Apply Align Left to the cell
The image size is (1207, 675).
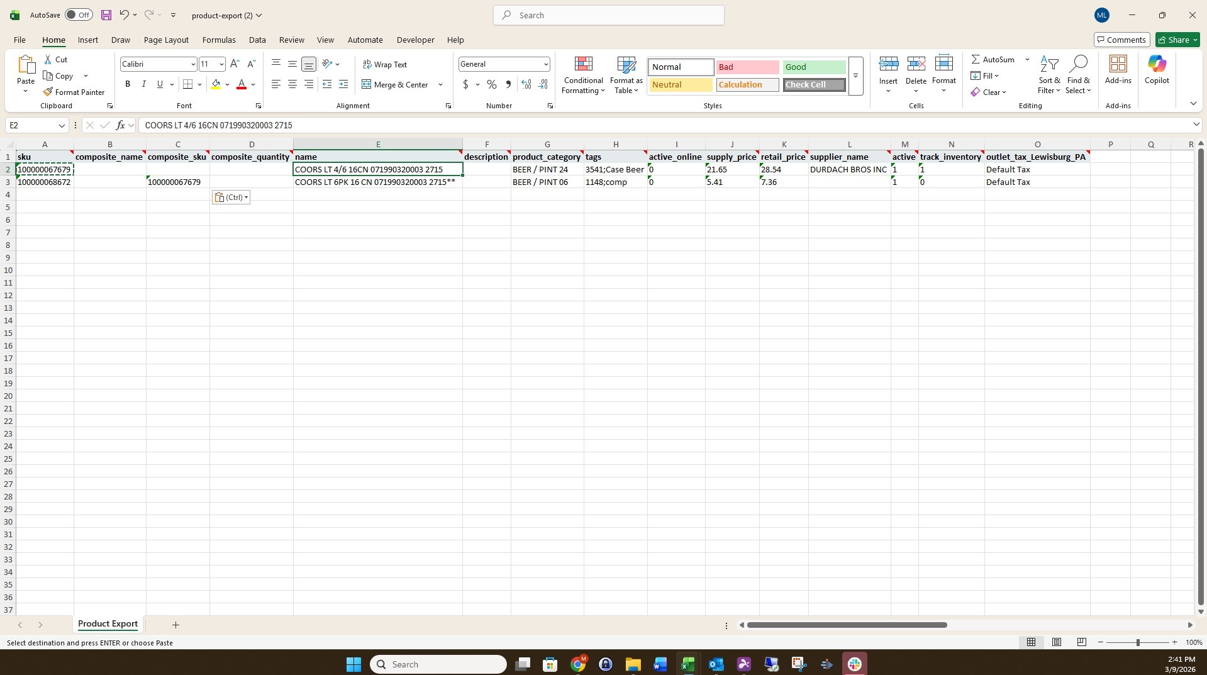(275, 84)
